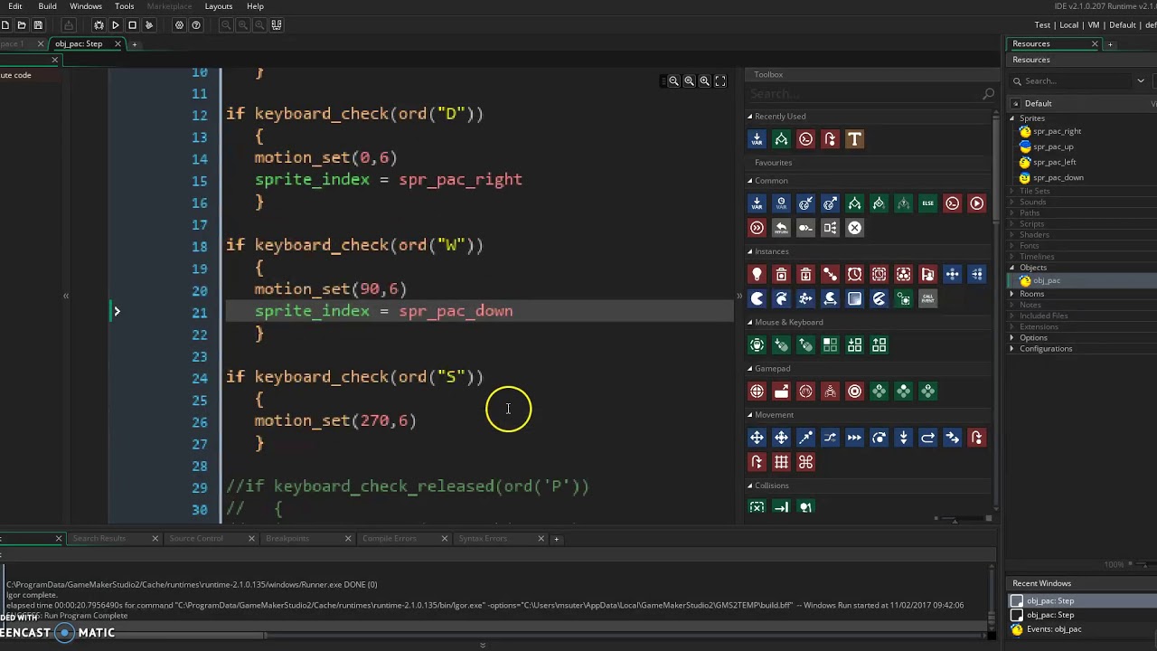
Task: Run the game with the play icon
Action: coord(115,25)
